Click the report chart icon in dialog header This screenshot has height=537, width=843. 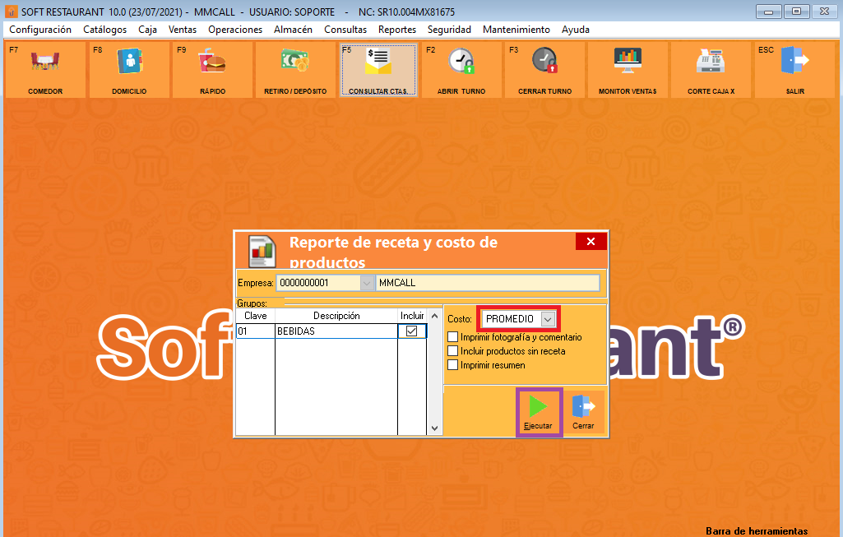[262, 251]
